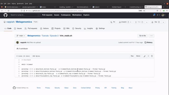Click the browser URL address bar
This screenshot has width=169, height=95.
pos(83,11)
